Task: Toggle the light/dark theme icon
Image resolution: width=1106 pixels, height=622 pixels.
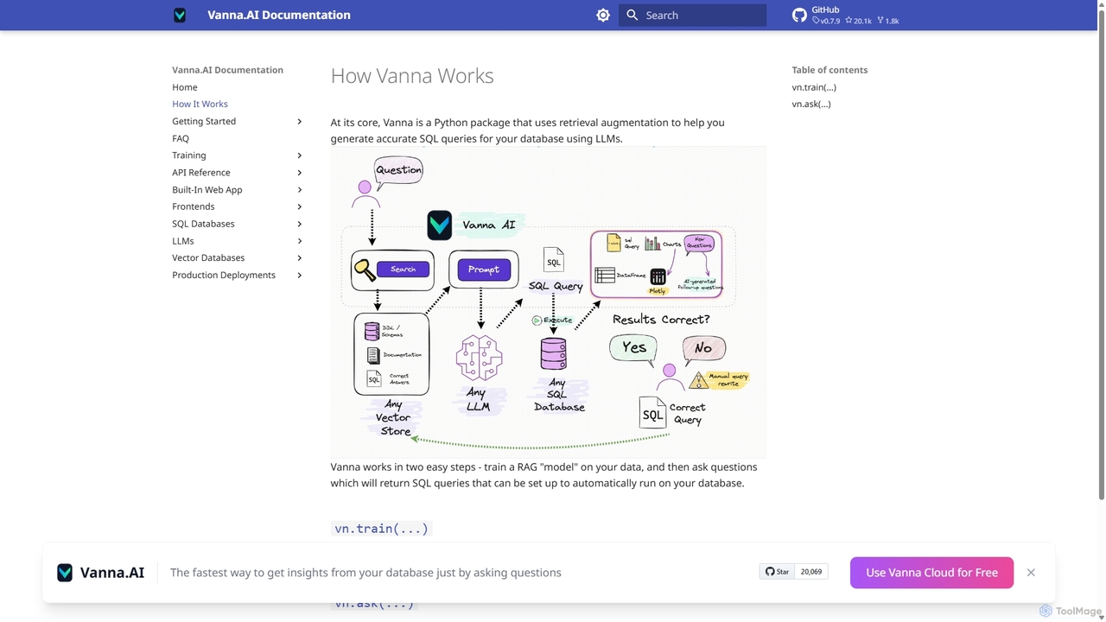Action: [x=603, y=15]
